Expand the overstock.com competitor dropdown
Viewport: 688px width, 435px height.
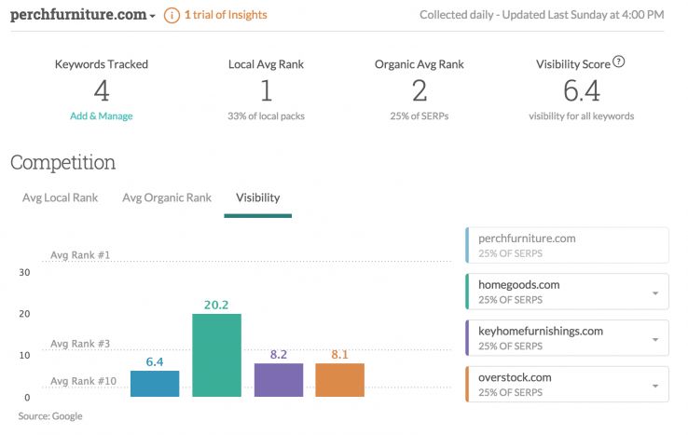click(x=654, y=386)
